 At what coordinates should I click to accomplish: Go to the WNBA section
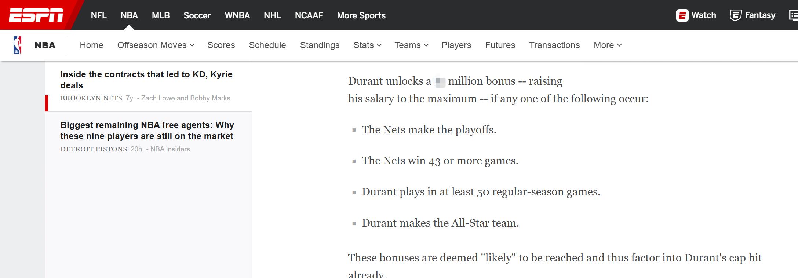point(237,15)
